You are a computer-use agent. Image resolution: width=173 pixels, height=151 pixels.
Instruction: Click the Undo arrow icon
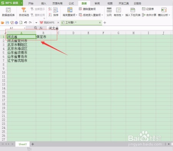(x=26, y=23)
